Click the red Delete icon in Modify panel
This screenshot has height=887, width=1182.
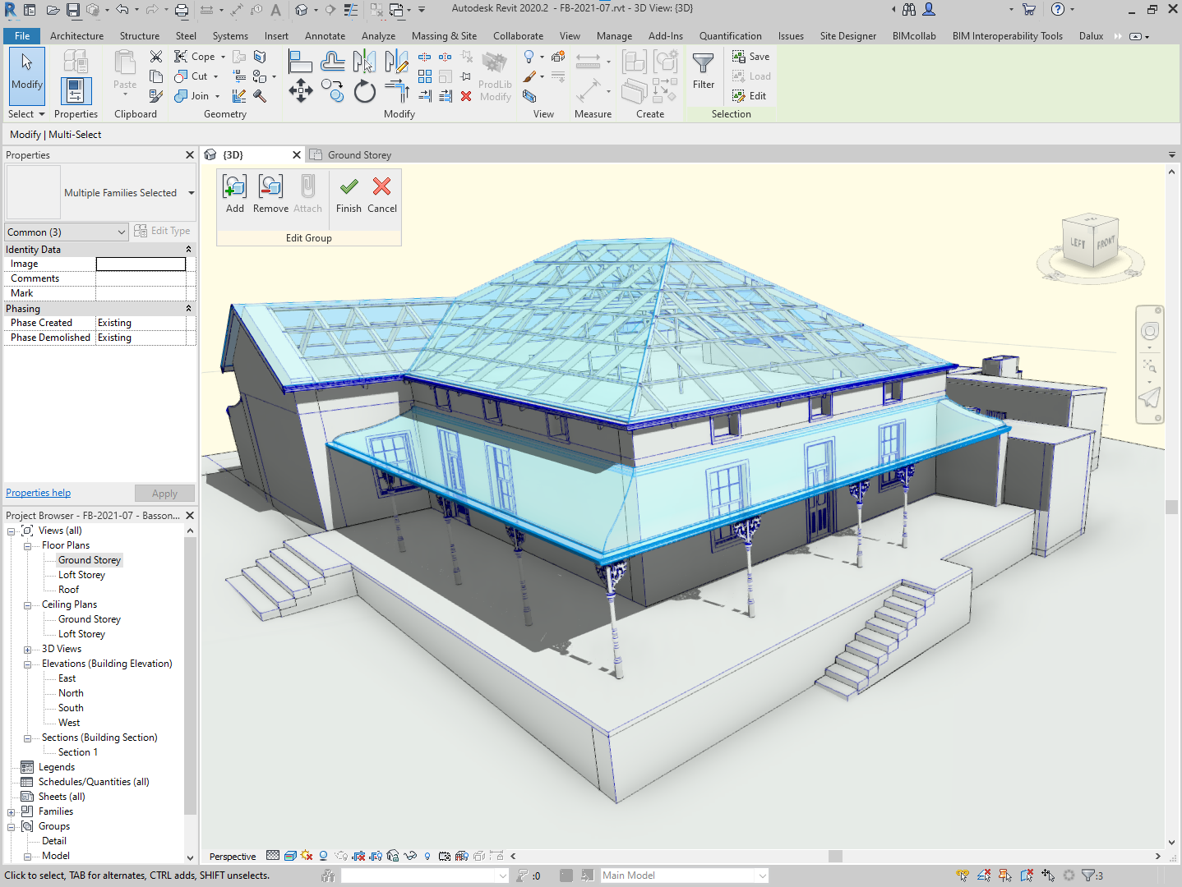[466, 96]
